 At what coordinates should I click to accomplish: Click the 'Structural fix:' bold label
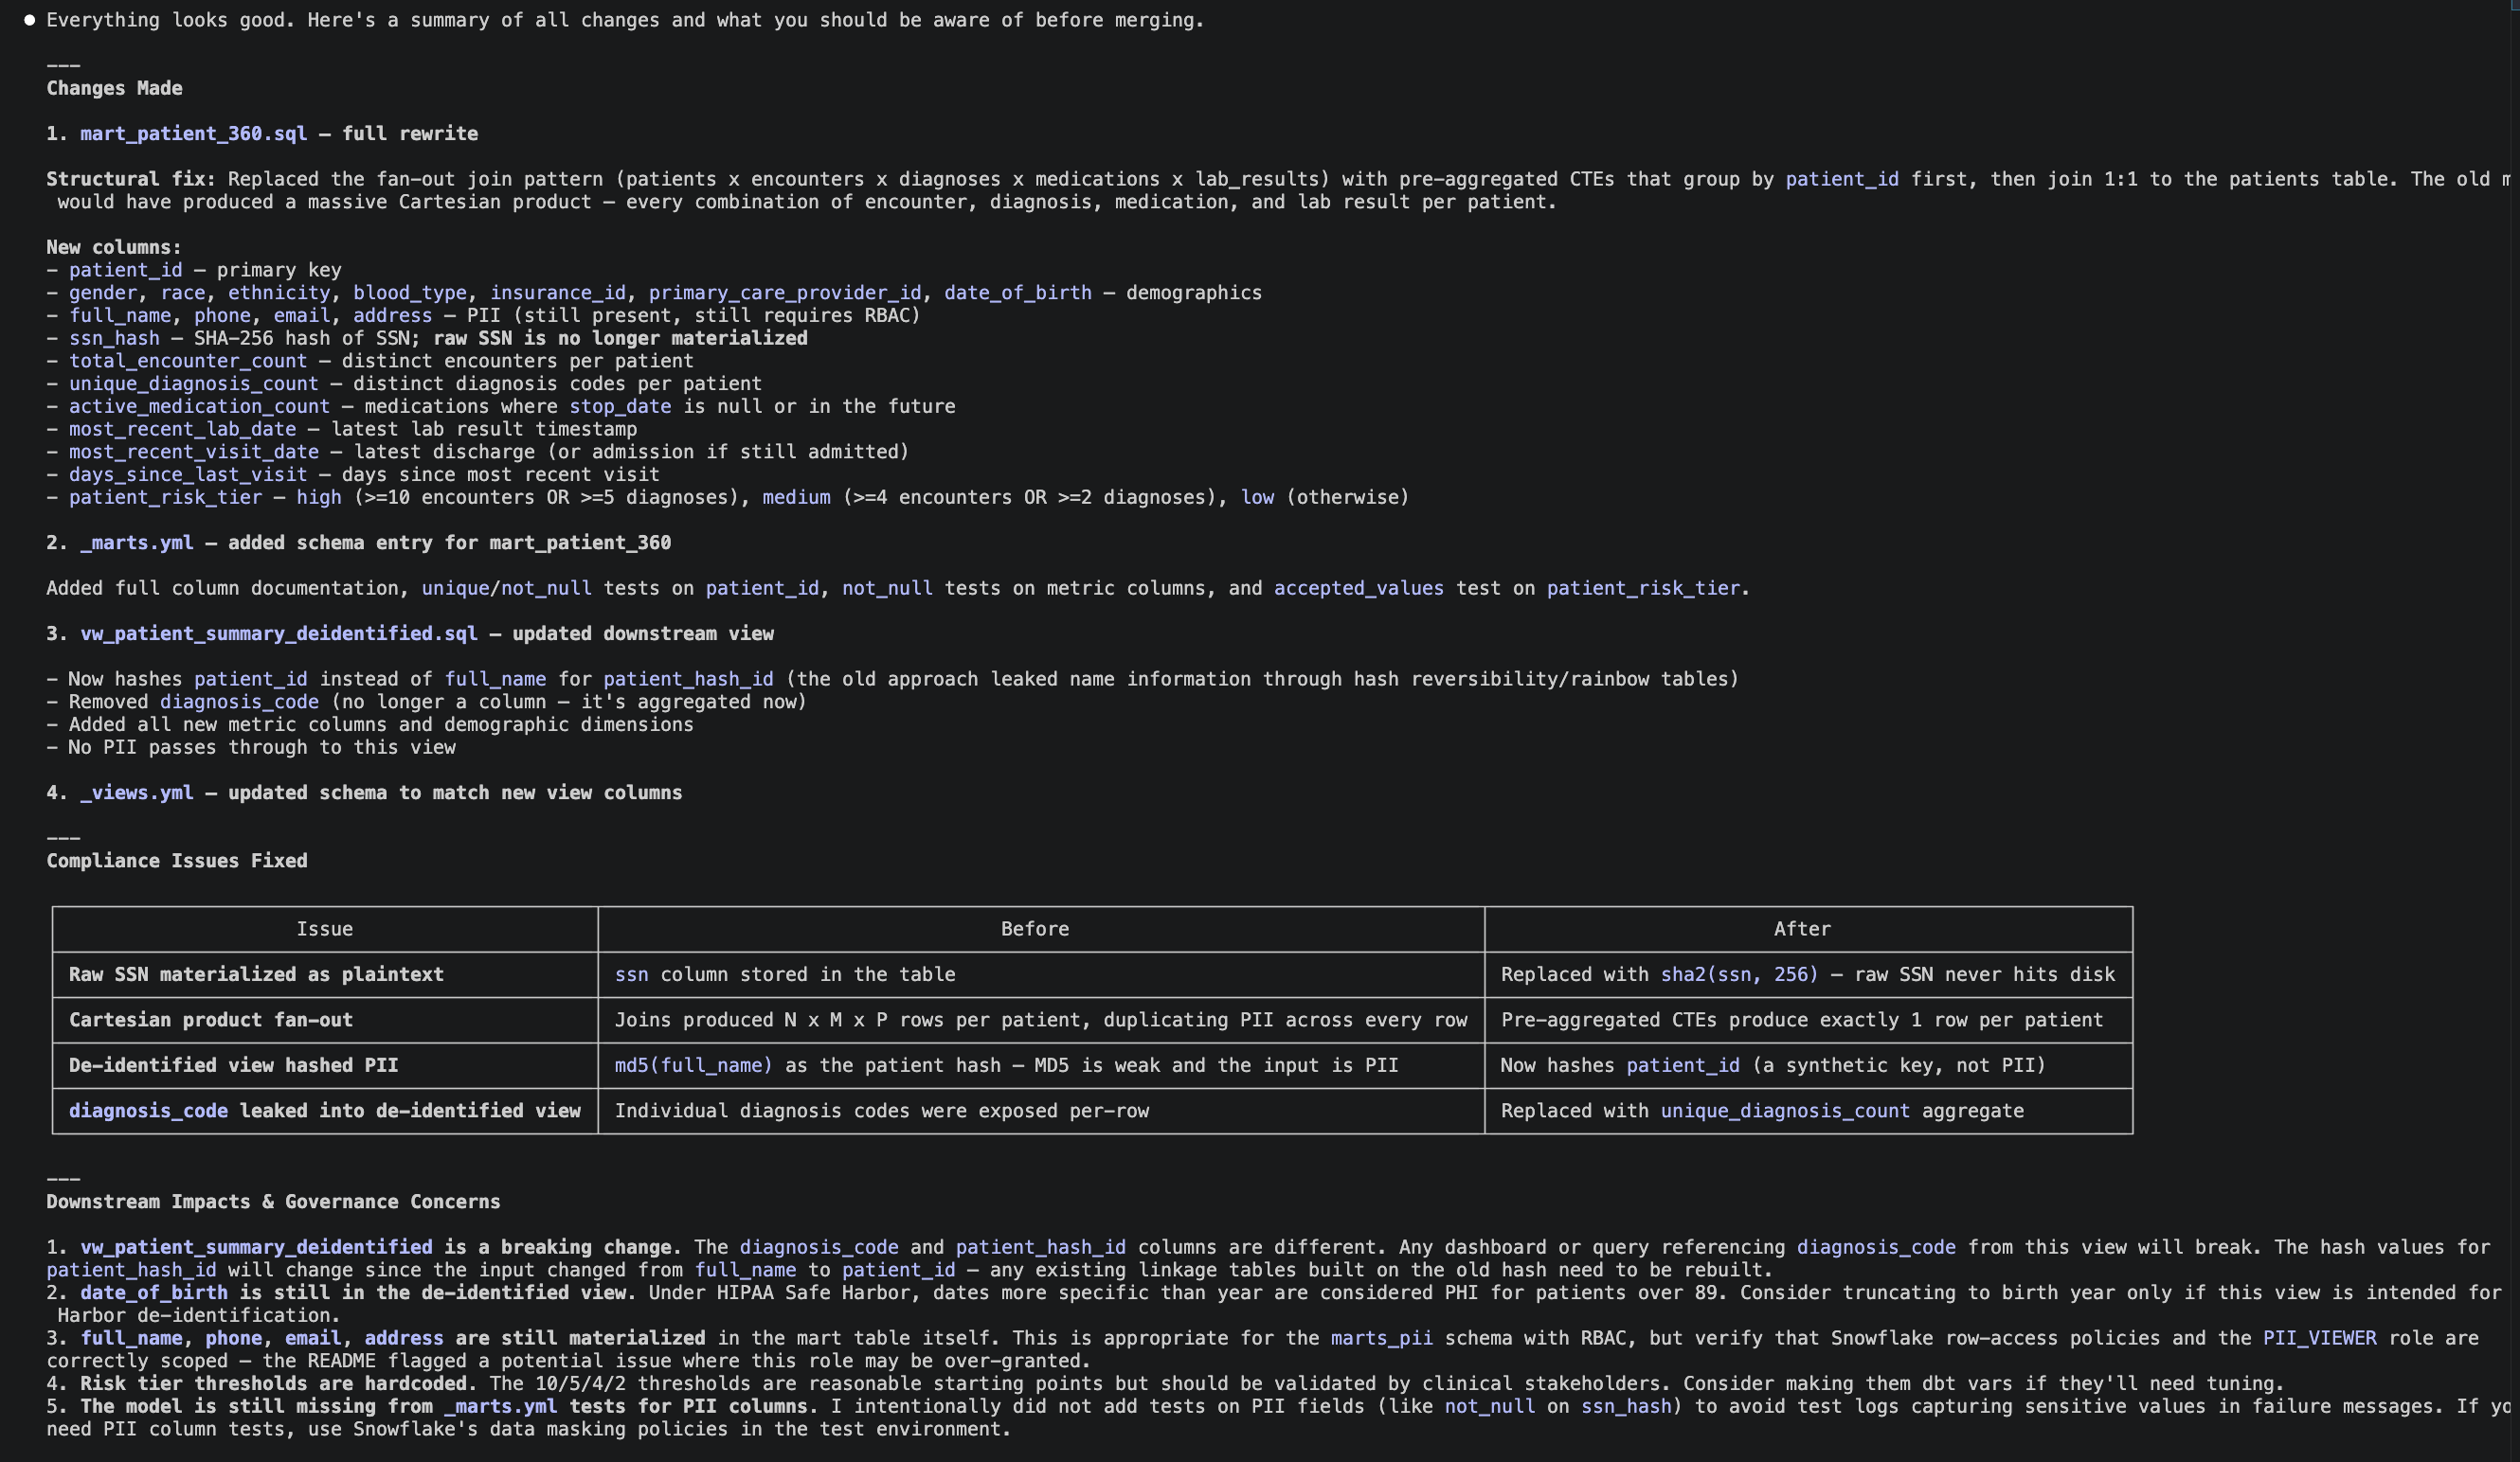point(131,179)
